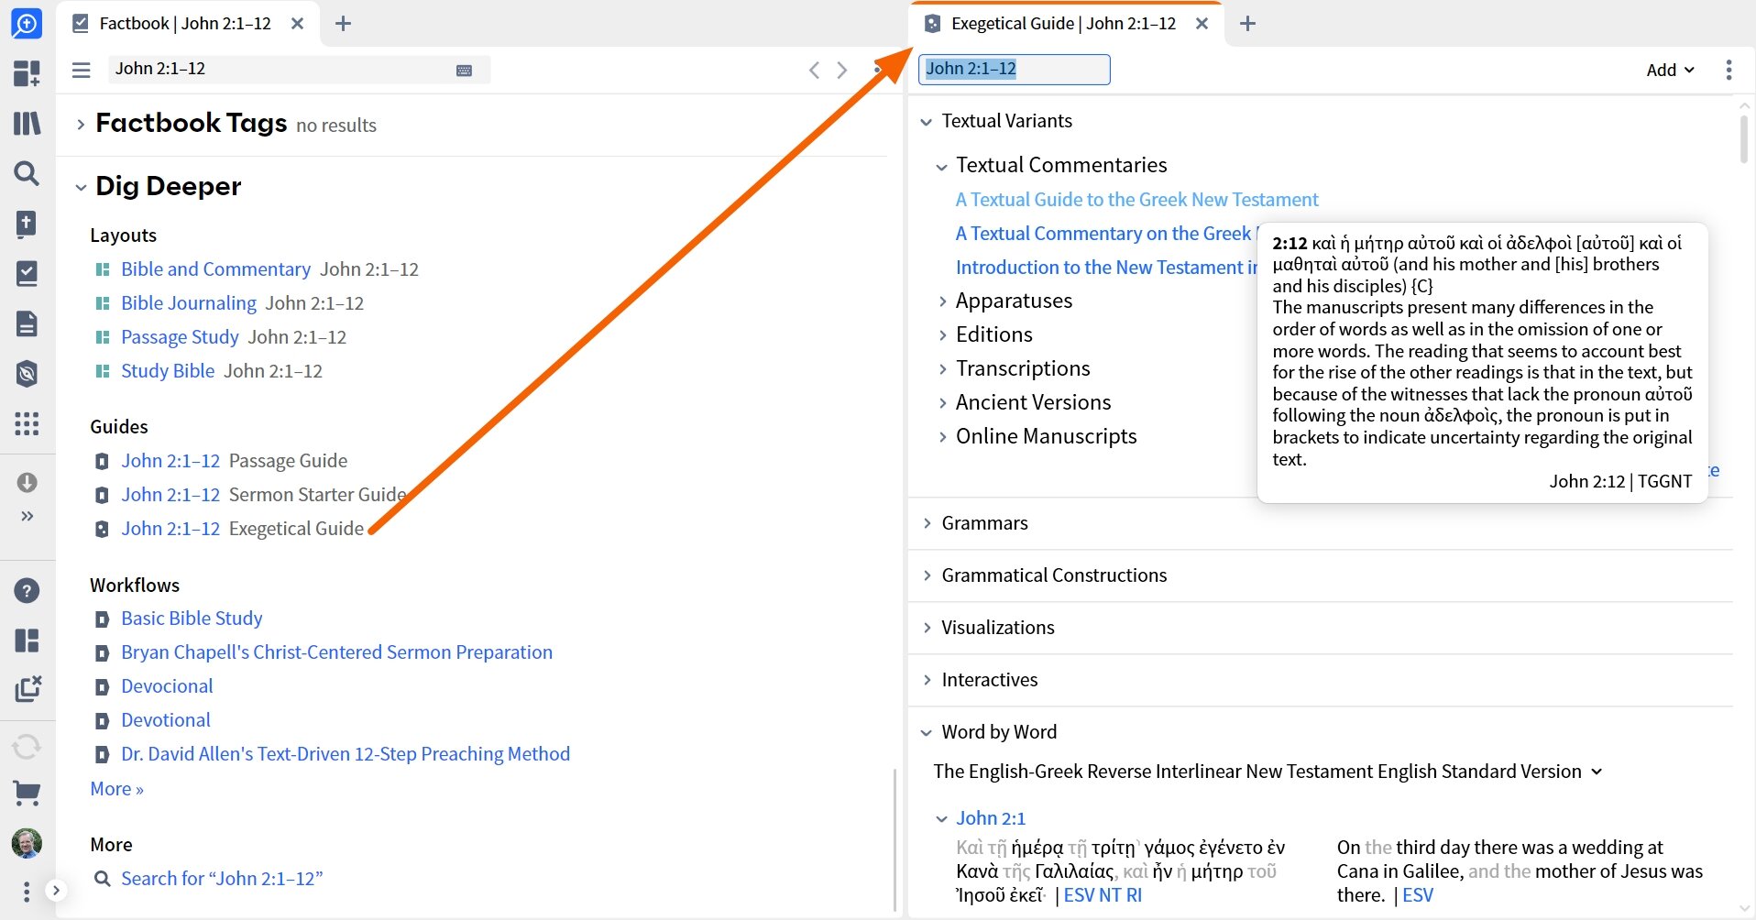Open A Textual Guide to Greek New Testament
This screenshot has width=1756, height=920.
point(1136,200)
